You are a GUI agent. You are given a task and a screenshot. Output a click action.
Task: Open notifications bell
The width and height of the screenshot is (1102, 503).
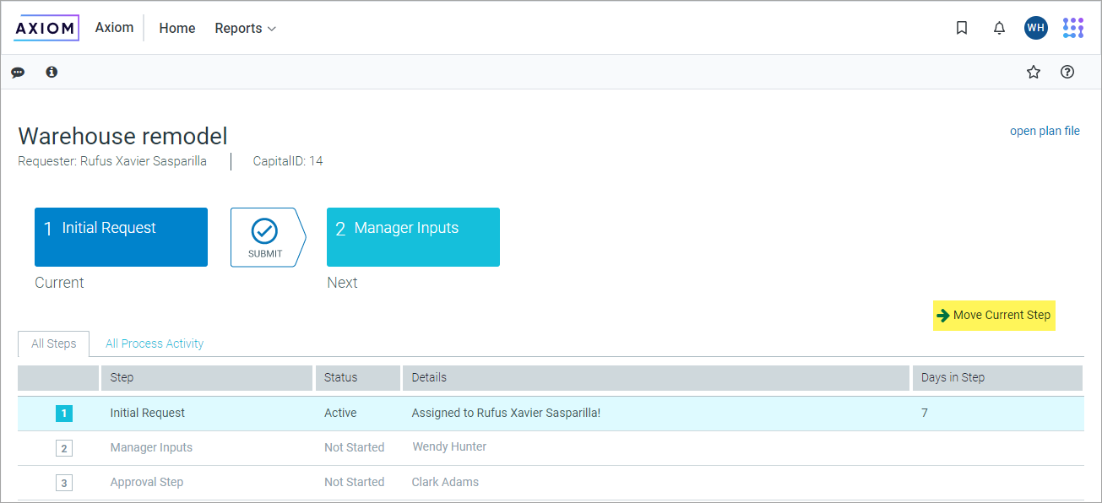[999, 28]
